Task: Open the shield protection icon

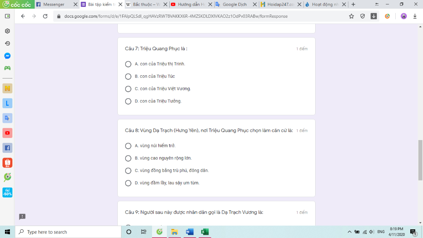Action: tap(363, 16)
